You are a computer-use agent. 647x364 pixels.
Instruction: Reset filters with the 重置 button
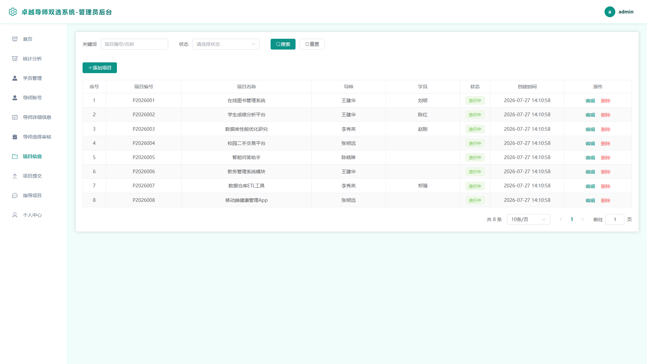coord(312,44)
